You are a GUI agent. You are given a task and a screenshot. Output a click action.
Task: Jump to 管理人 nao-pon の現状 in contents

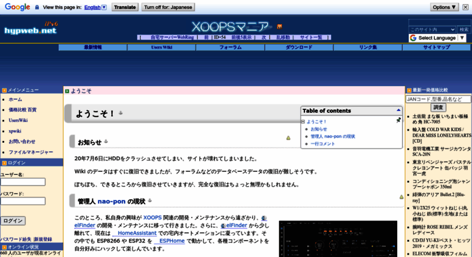[x=333, y=136]
